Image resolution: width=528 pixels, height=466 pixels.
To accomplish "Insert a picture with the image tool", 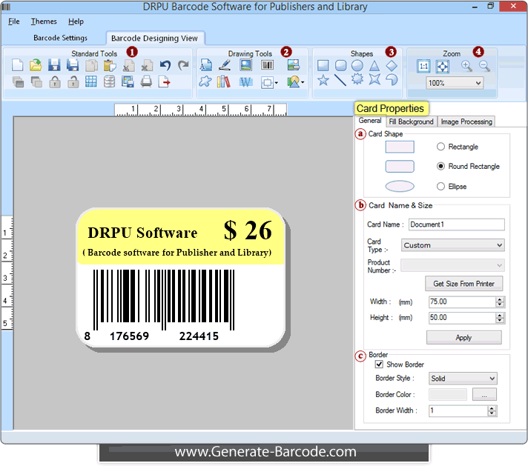I will click(245, 65).
